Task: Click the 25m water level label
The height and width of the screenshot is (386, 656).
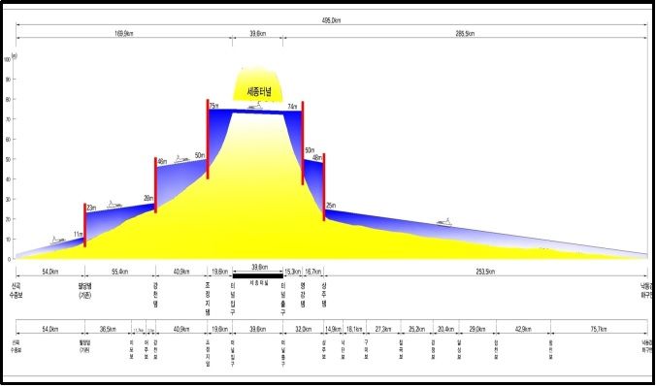Action: click(331, 206)
